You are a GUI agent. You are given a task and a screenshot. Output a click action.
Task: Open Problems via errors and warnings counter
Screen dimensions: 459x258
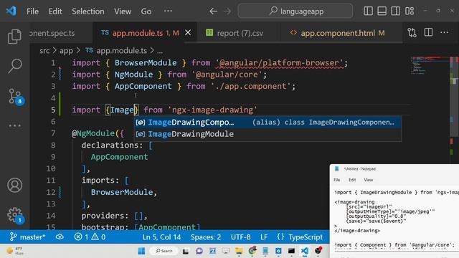pyautogui.click(x=90, y=236)
